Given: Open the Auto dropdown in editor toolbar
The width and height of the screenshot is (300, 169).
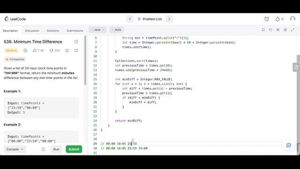Looking at the screenshot, I should 117,30.
